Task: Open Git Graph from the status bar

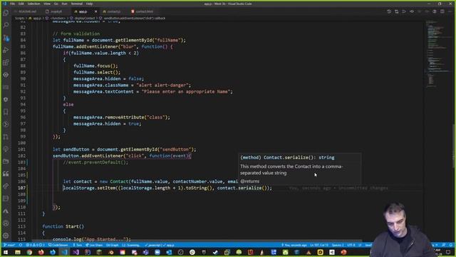Action: coord(113,245)
